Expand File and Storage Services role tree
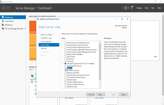The width and height of the screenshot is (164, 105). [x=63, y=63]
